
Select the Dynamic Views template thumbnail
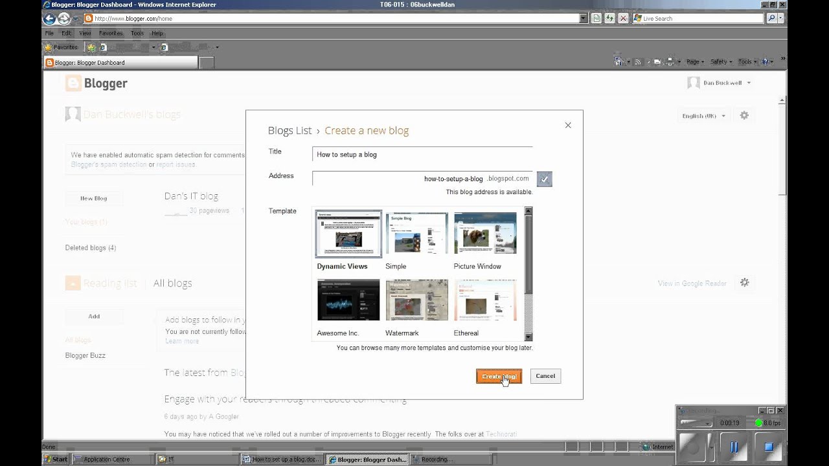coord(348,234)
